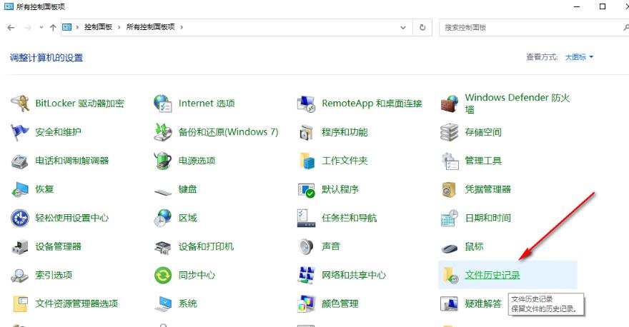Open the 设备管理器 icon
Screen dimensions: 629x327
click(x=20, y=247)
